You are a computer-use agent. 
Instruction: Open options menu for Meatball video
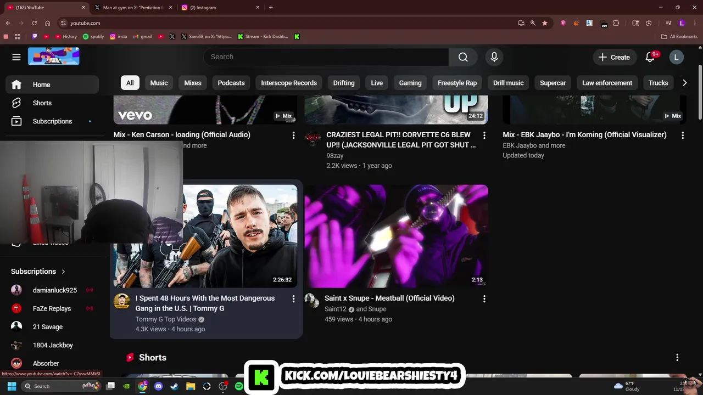click(484, 299)
